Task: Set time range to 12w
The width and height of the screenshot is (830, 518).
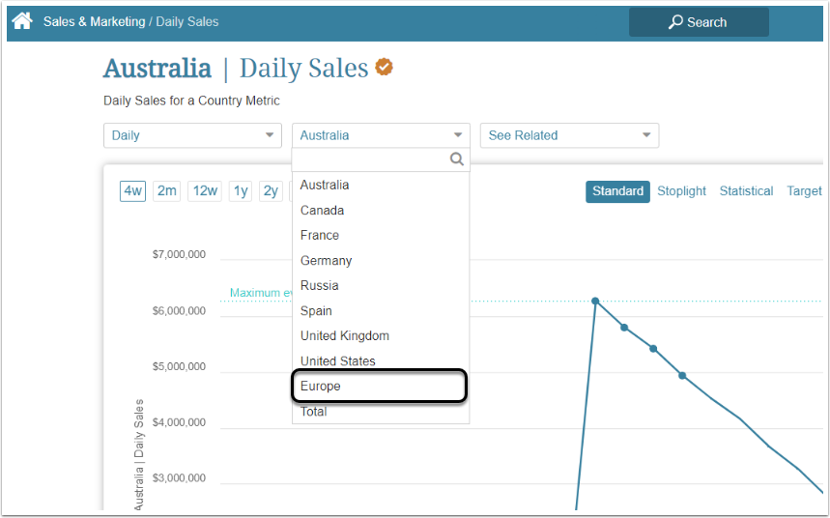Action: click(205, 191)
